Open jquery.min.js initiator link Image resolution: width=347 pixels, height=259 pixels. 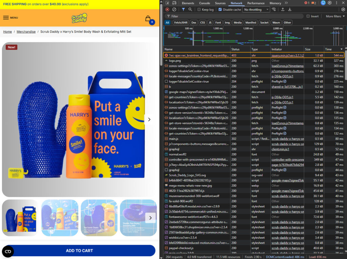tap(287, 55)
